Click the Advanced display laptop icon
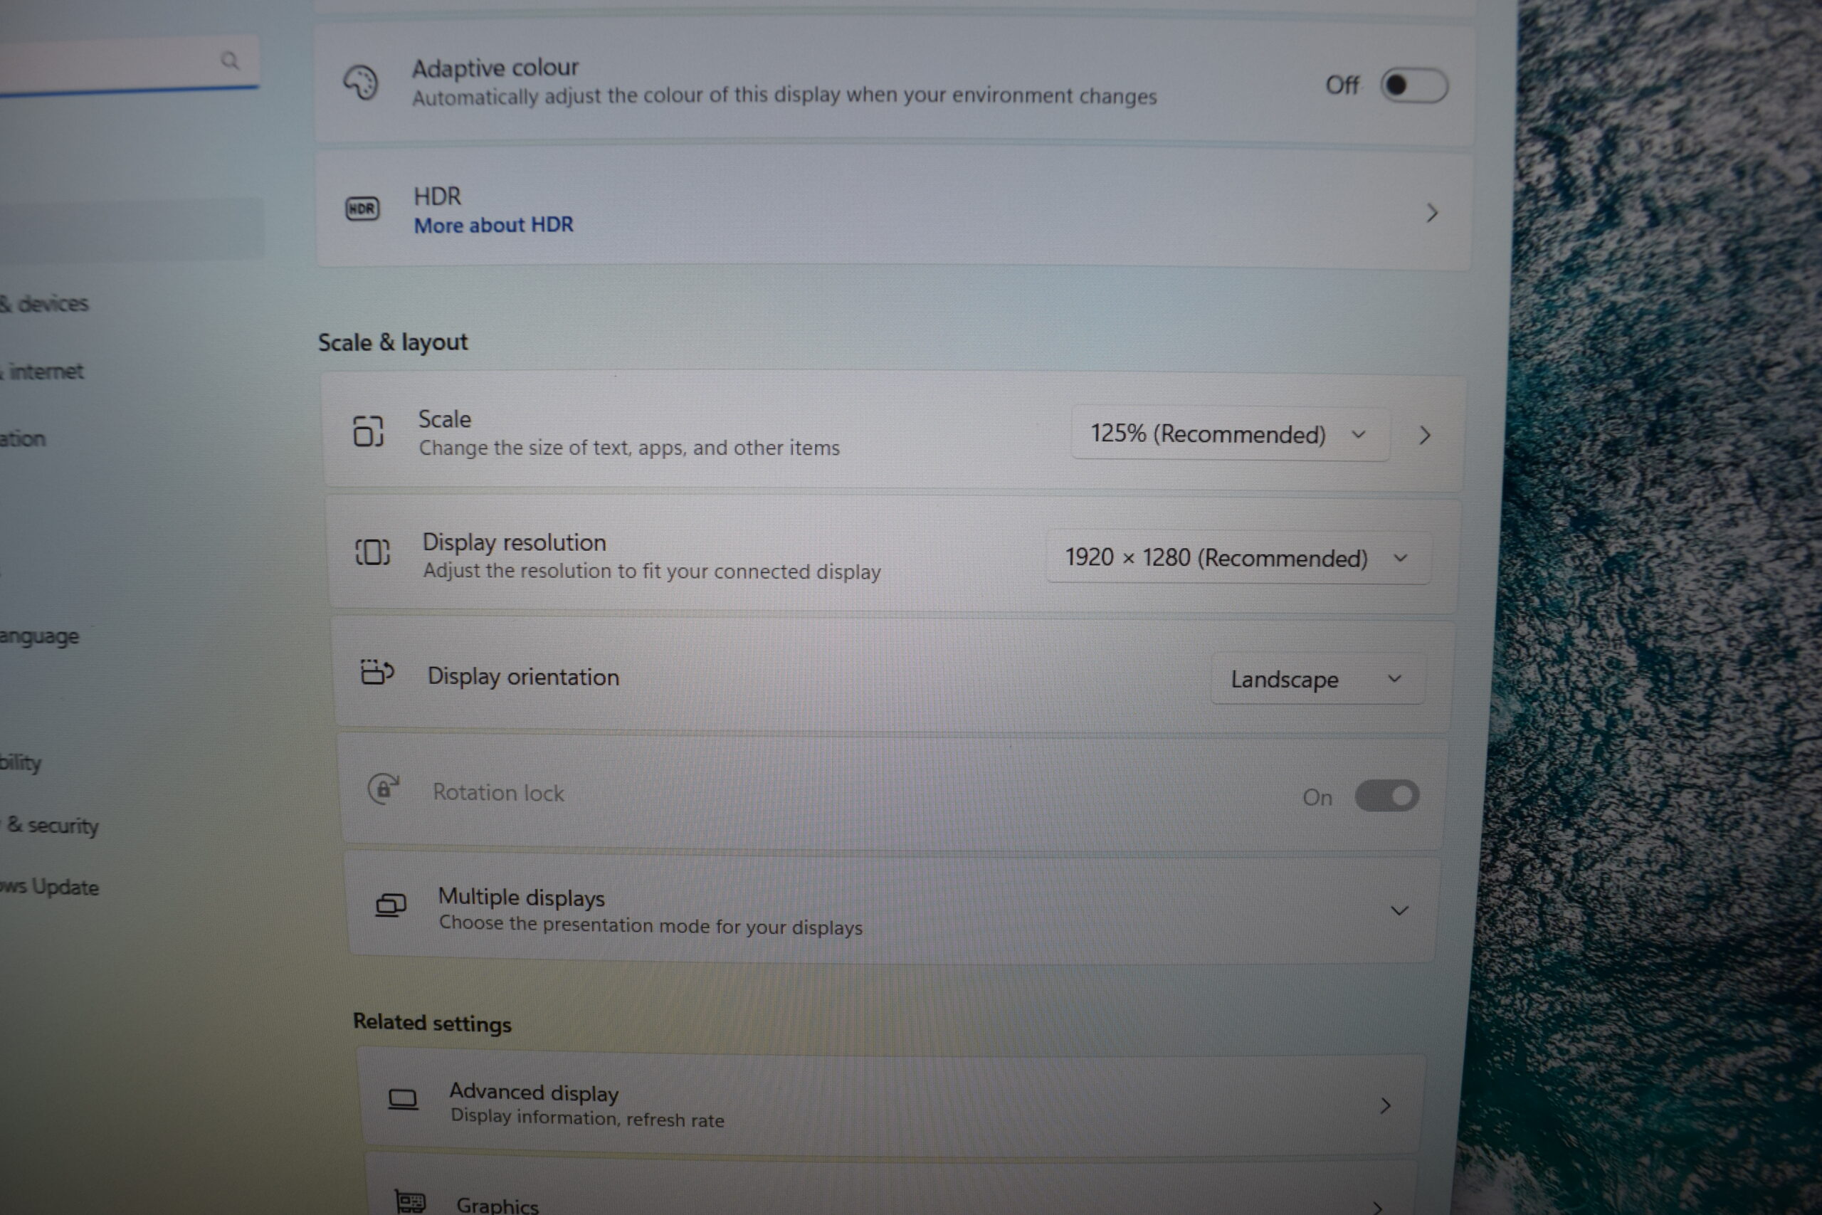The width and height of the screenshot is (1822, 1215). tap(403, 1100)
